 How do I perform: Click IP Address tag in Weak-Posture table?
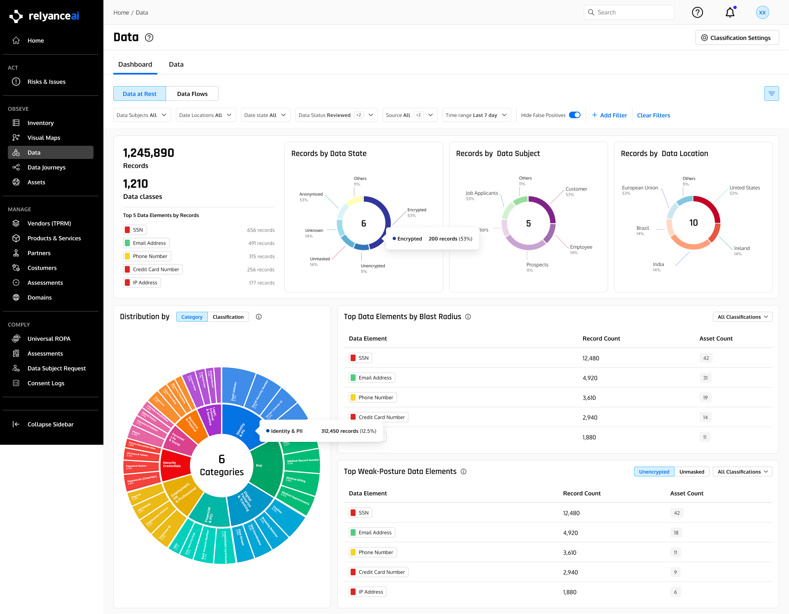coord(368,592)
